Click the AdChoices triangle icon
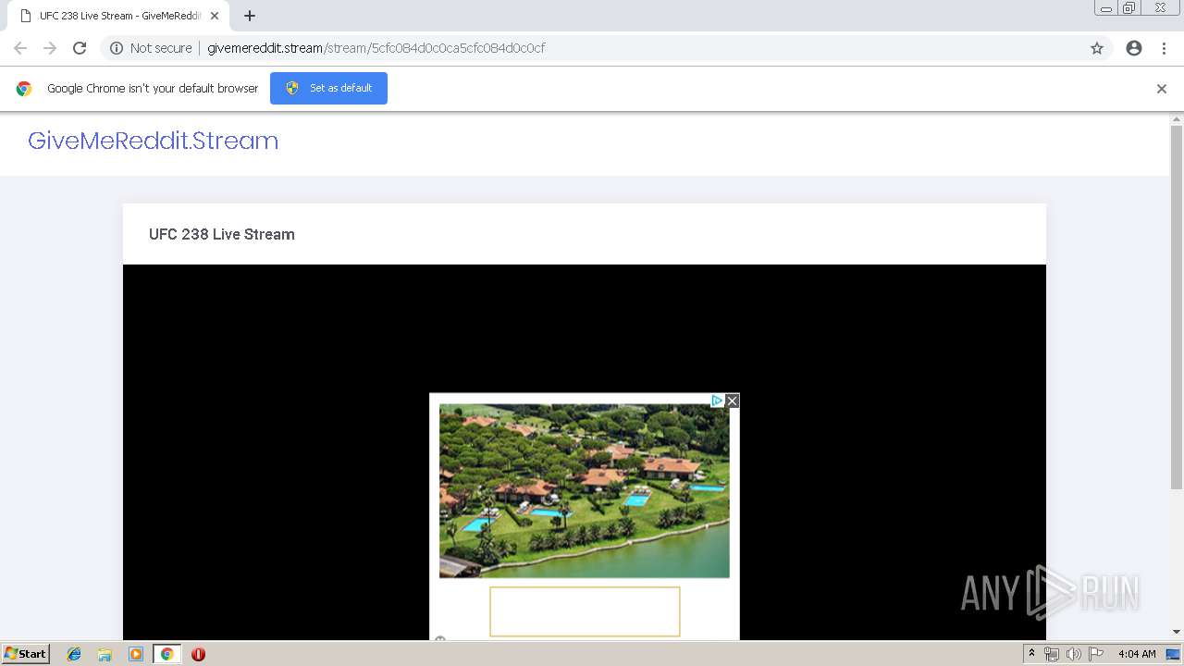1184x666 pixels. pos(717,401)
